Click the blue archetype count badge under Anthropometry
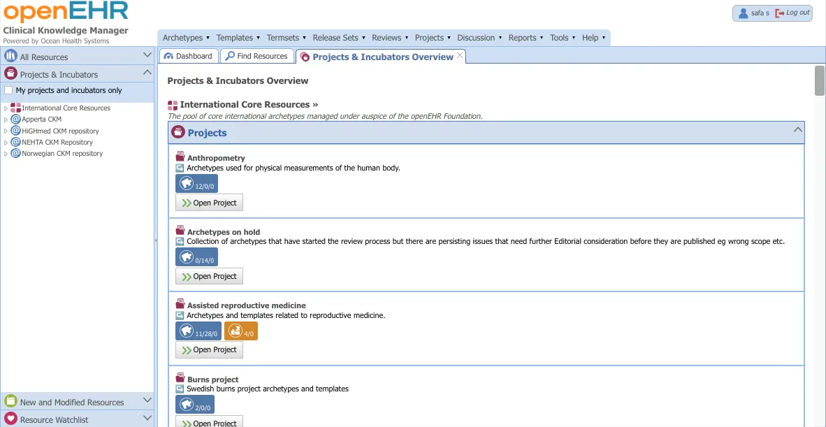Image resolution: width=826 pixels, height=427 pixels. tap(196, 183)
